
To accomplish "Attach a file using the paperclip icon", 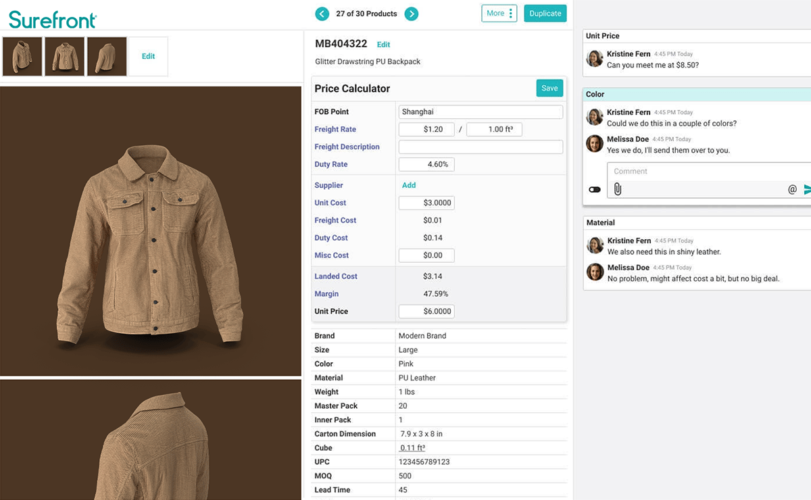I will click(617, 189).
